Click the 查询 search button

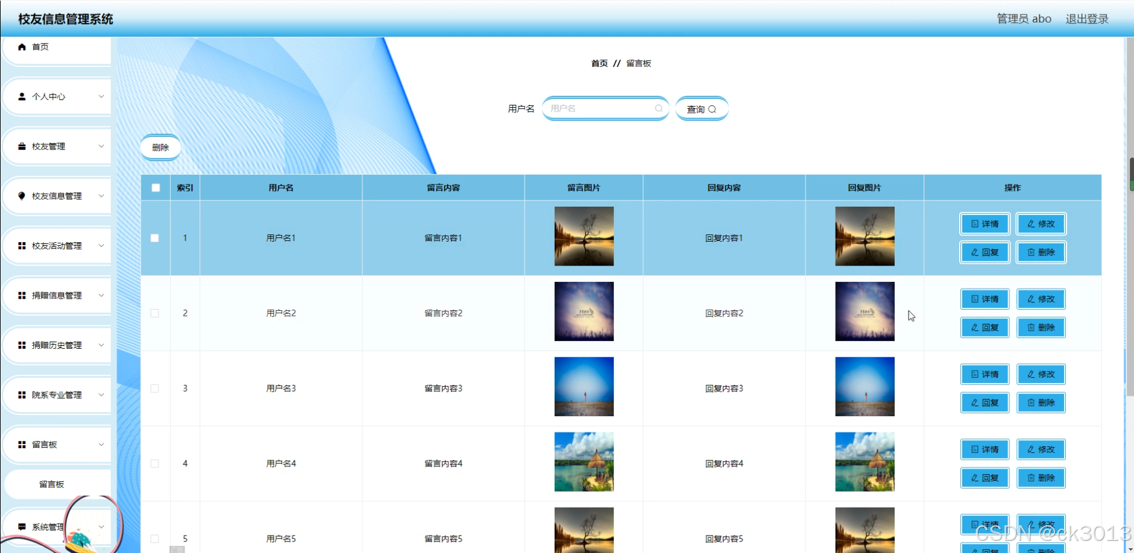[702, 109]
